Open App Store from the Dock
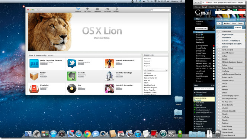 click(54, 134)
